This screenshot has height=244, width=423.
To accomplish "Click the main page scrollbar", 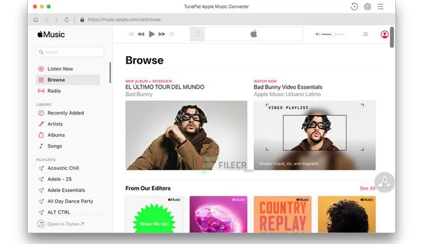I will click(x=392, y=37).
